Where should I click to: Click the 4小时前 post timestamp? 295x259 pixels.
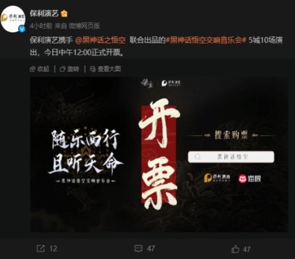(41, 26)
